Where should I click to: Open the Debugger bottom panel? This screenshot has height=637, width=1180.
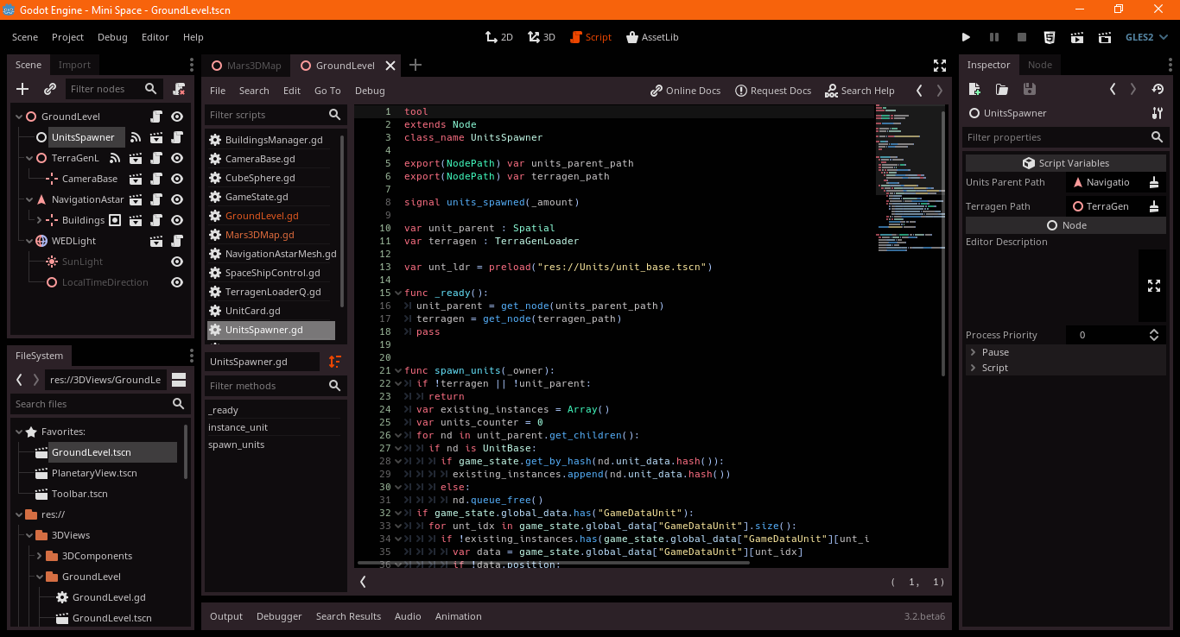pos(279,616)
